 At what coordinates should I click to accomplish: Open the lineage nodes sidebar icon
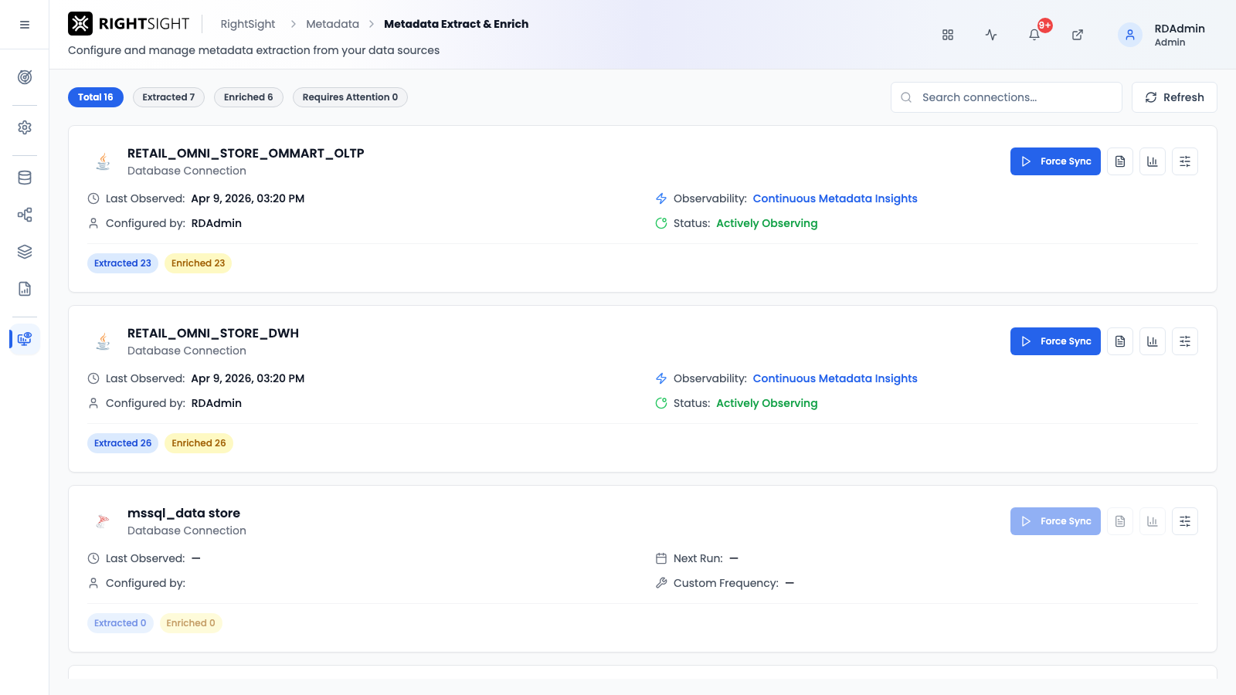[25, 215]
